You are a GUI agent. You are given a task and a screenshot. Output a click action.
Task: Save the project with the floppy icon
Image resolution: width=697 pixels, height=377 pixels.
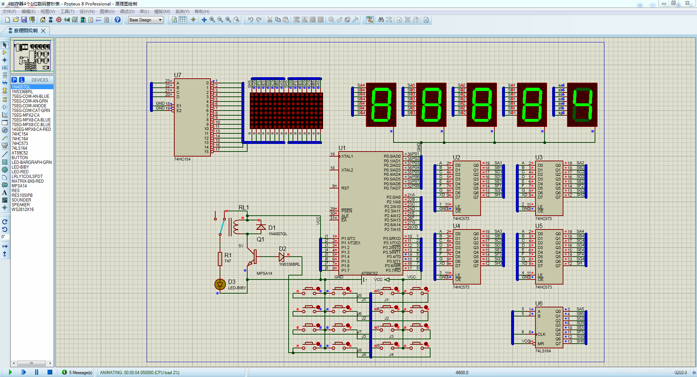[x=24, y=20]
